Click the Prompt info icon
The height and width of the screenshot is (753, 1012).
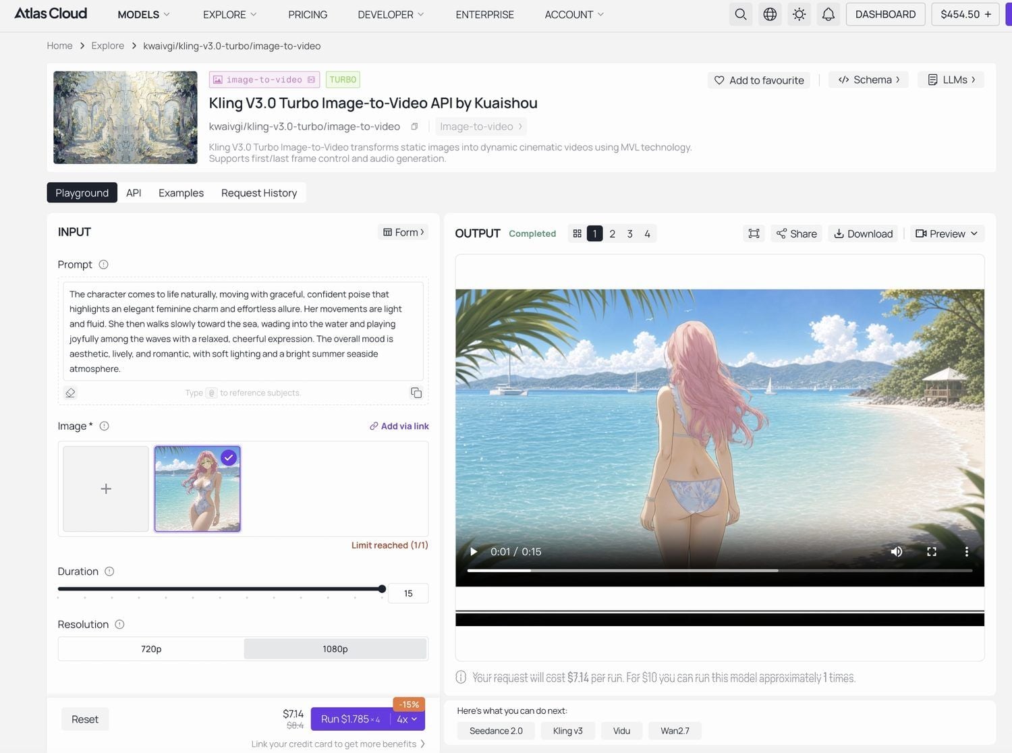click(103, 264)
